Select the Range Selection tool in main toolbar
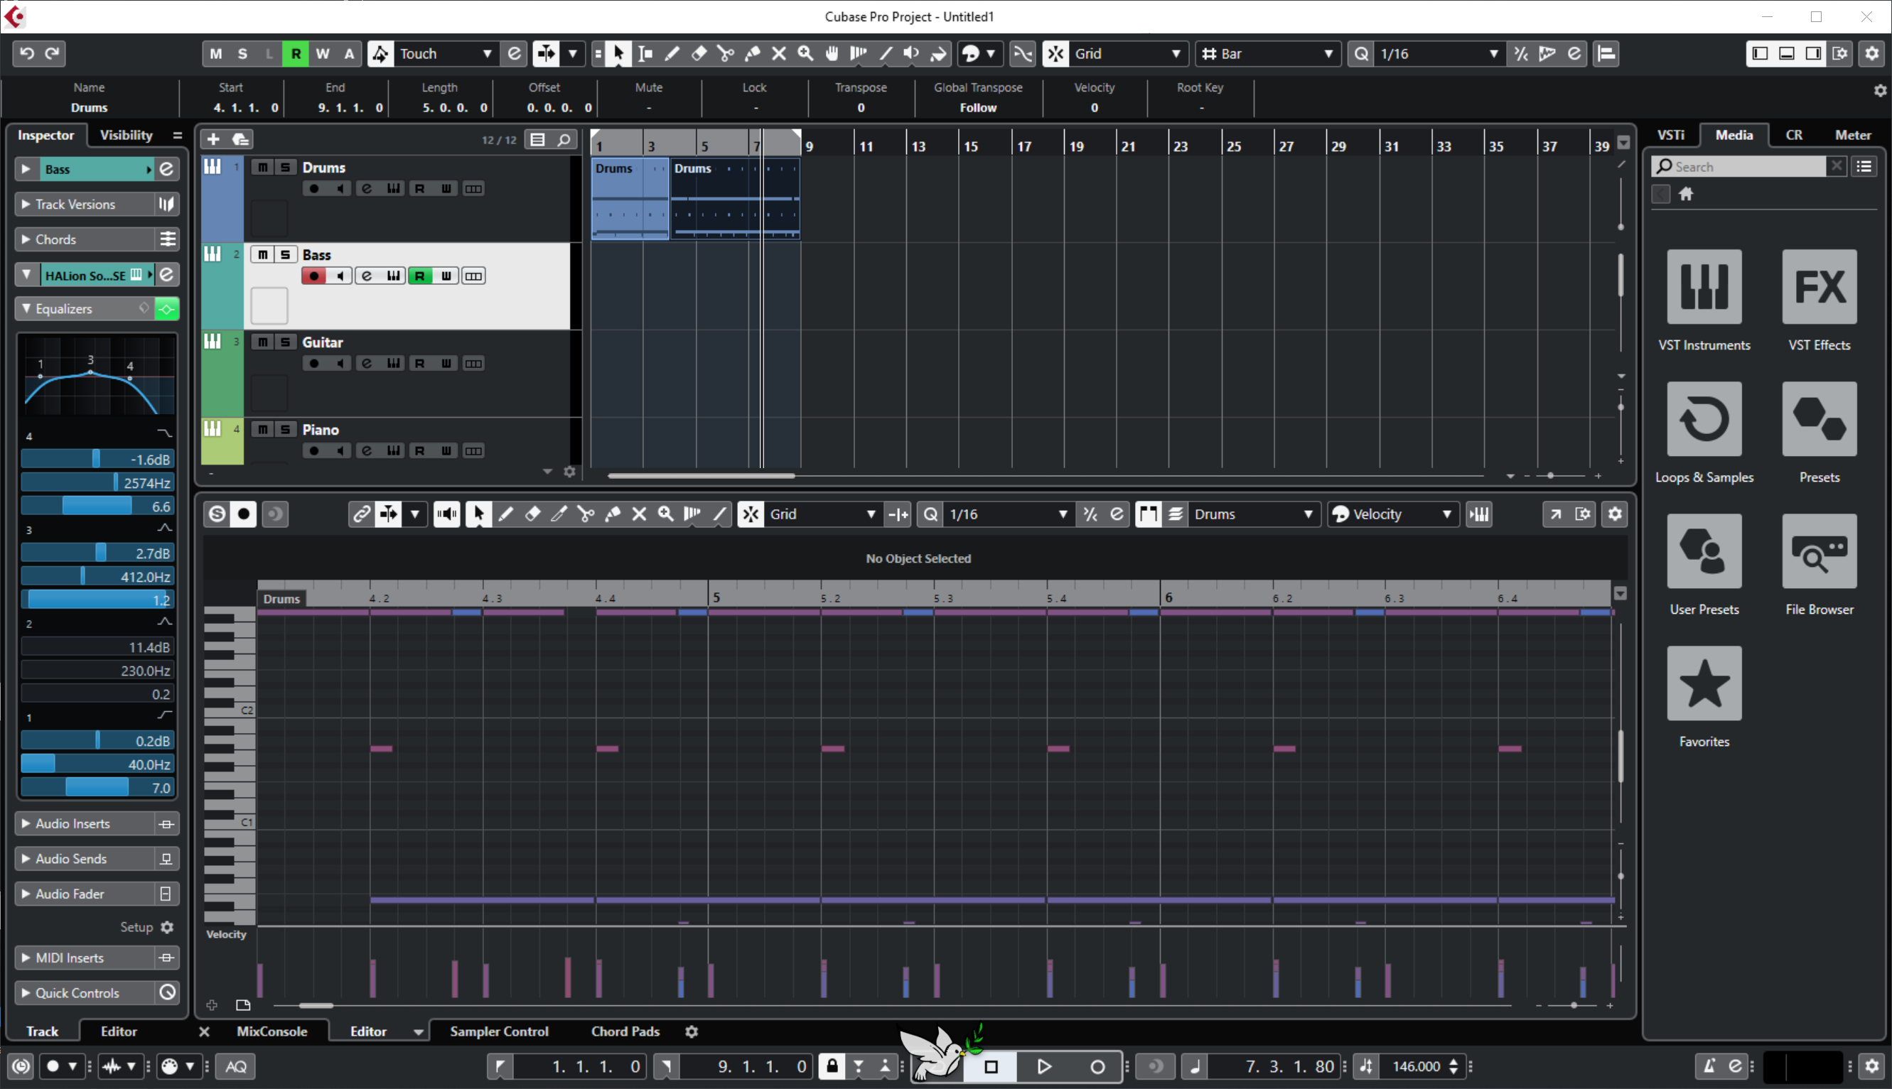Image resolution: width=1892 pixels, height=1089 pixels. [645, 53]
